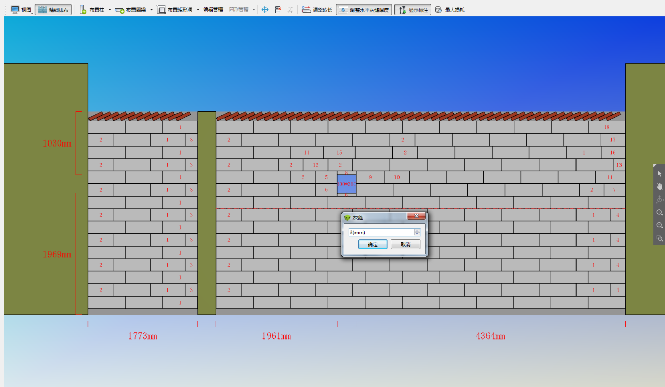Click the brick numbered 18

pyautogui.click(x=607, y=127)
